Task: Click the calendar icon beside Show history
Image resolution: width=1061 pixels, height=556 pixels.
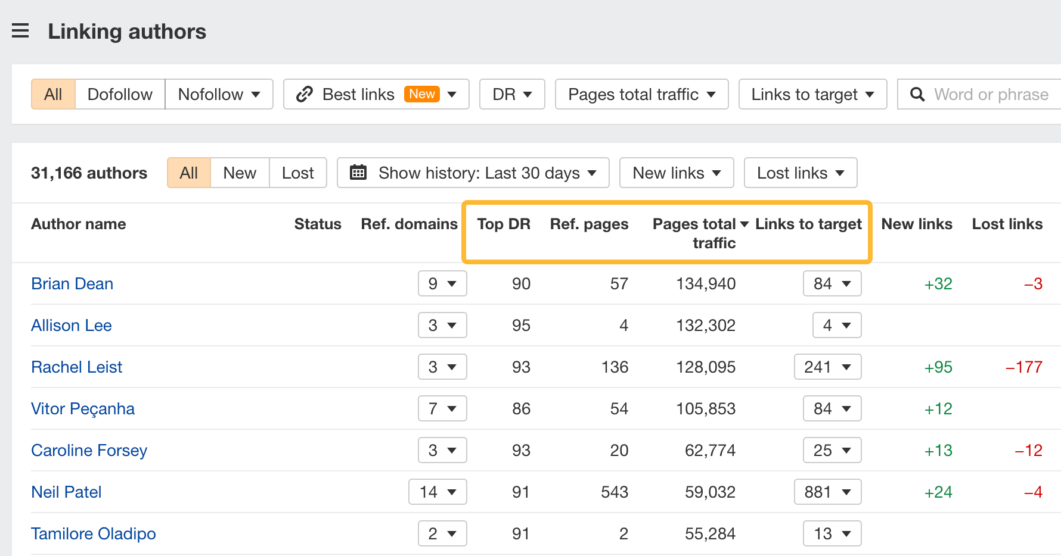Action: [x=358, y=173]
